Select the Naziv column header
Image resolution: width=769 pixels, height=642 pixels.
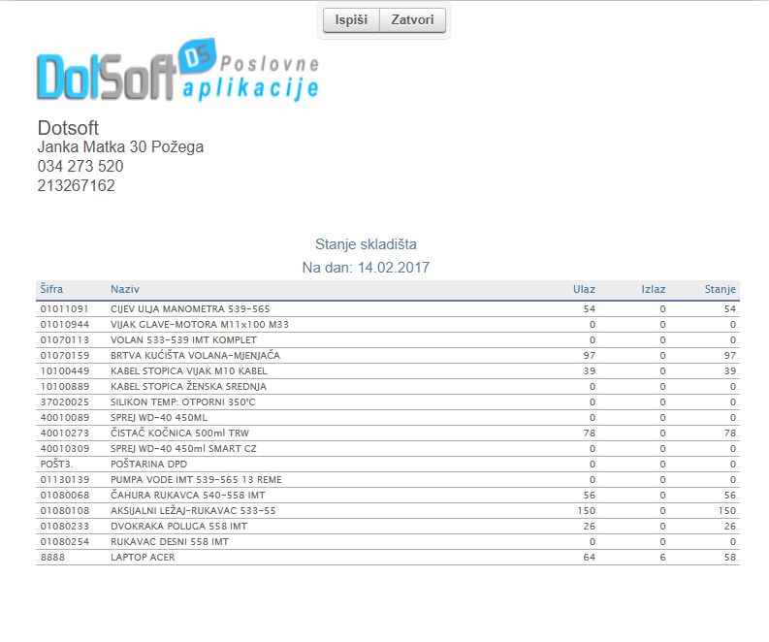click(x=125, y=290)
